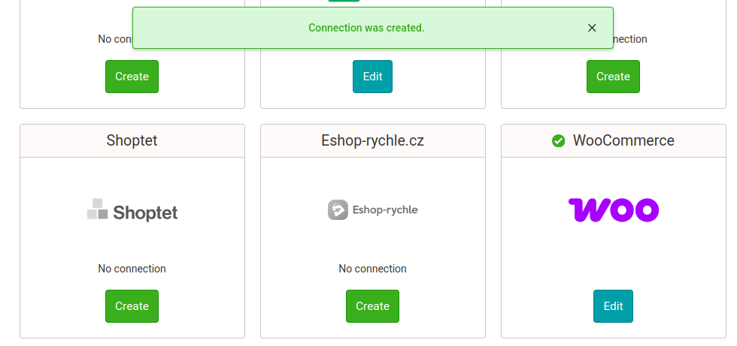
Task: Click the green checkmark beside WooCommerce
Action: click(558, 141)
